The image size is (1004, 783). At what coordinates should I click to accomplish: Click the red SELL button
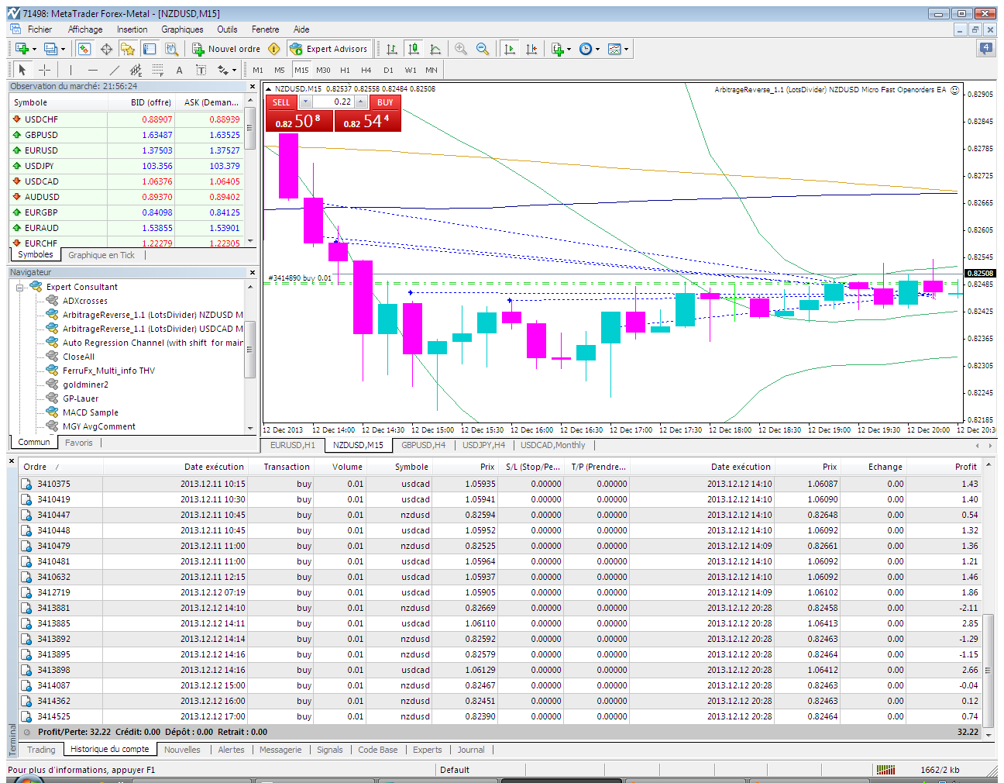[x=281, y=102]
